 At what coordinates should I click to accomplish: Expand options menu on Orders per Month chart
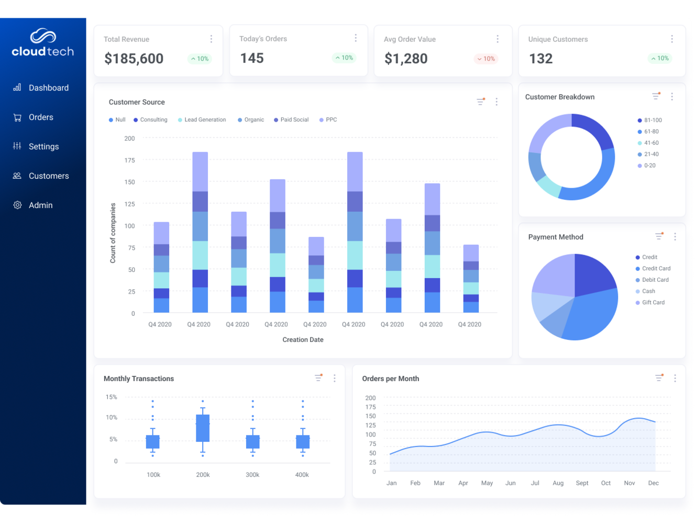[675, 377]
